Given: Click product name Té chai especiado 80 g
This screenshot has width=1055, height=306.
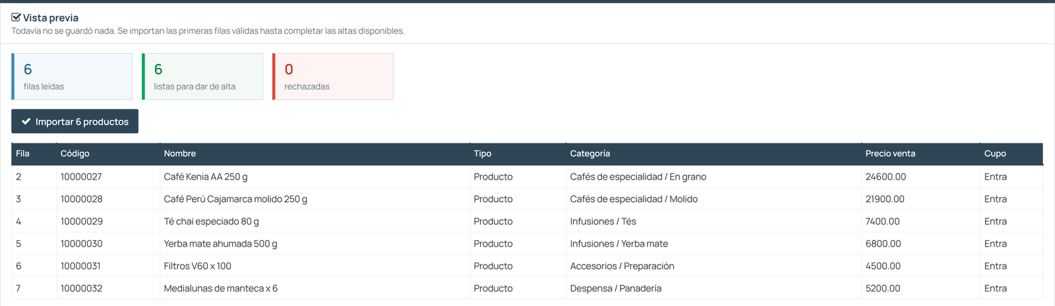Looking at the screenshot, I should (x=212, y=221).
